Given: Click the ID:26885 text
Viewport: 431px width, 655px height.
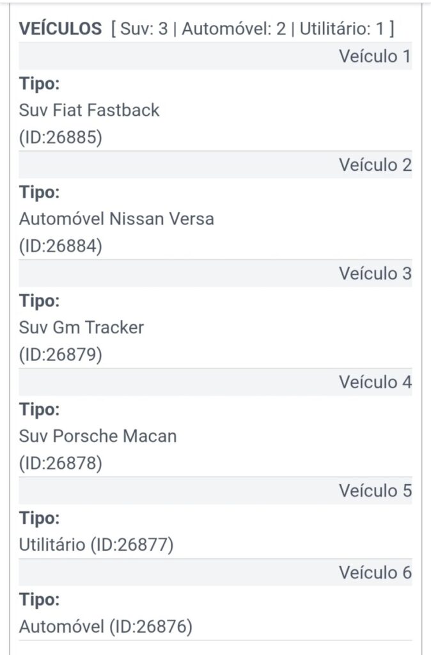Looking at the screenshot, I should tap(61, 138).
